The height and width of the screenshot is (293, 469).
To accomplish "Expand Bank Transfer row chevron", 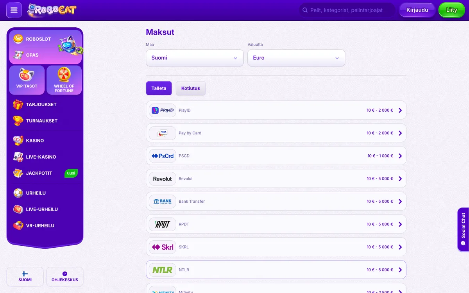I will click(x=400, y=202).
